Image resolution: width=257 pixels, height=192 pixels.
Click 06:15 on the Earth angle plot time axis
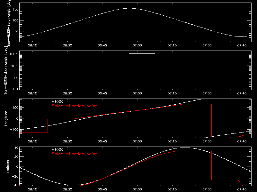tap(32, 45)
